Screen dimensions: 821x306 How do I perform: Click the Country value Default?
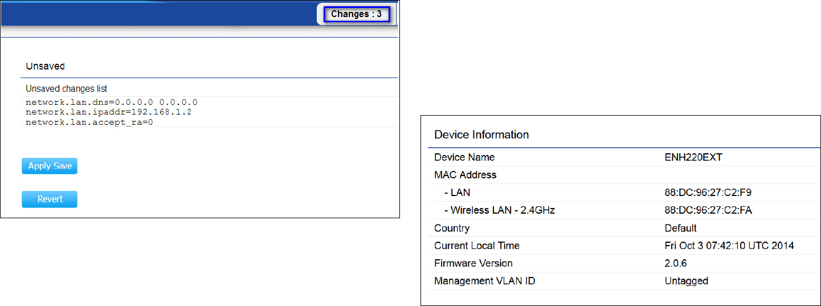680,228
